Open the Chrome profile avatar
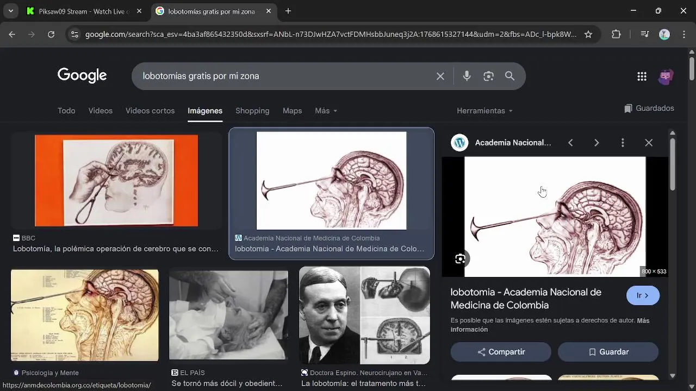The width and height of the screenshot is (696, 391). pos(664,34)
